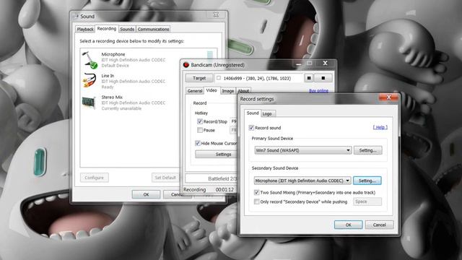462x260 pixels.
Task: Confirm Record settings with OK
Action: tap(348, 225)
